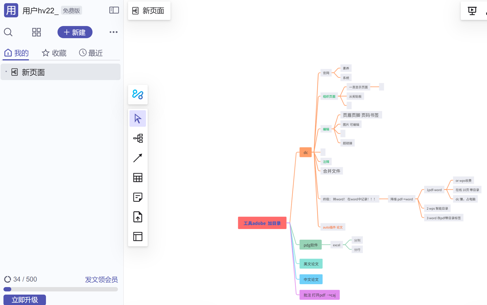Click the 免费版 free version badge
Screen dimensions: 487x305
[71, 11]
